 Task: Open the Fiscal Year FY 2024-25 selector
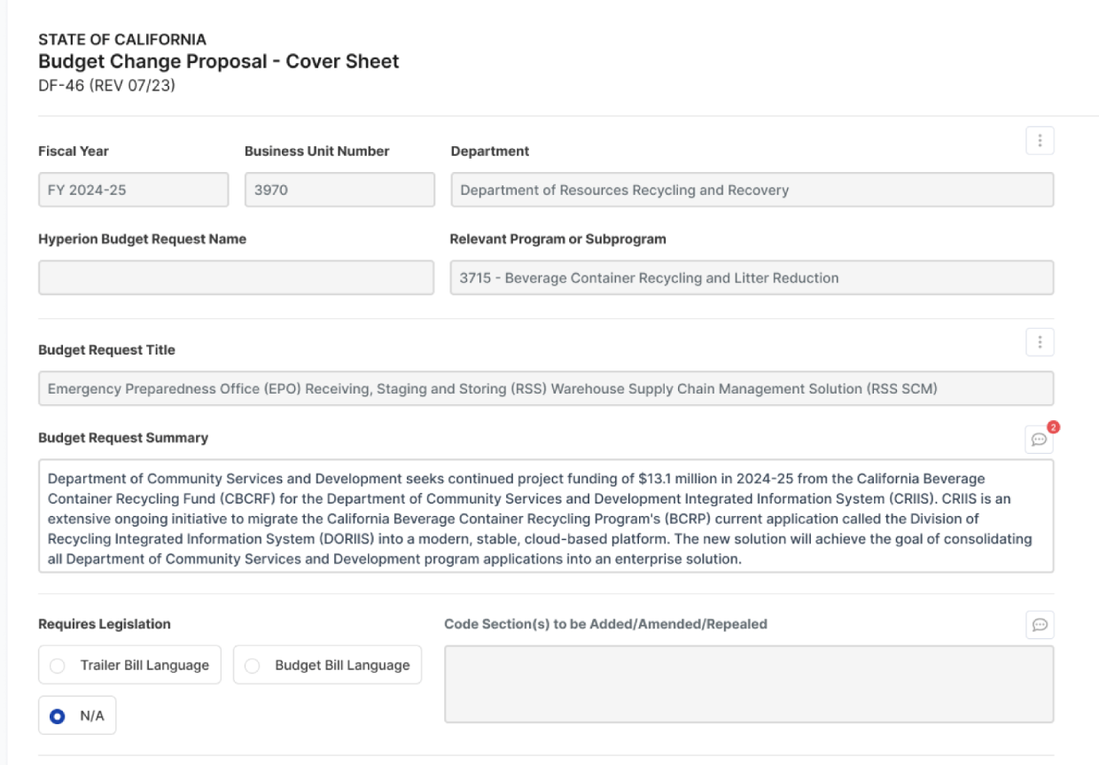[x=133, y=188]
